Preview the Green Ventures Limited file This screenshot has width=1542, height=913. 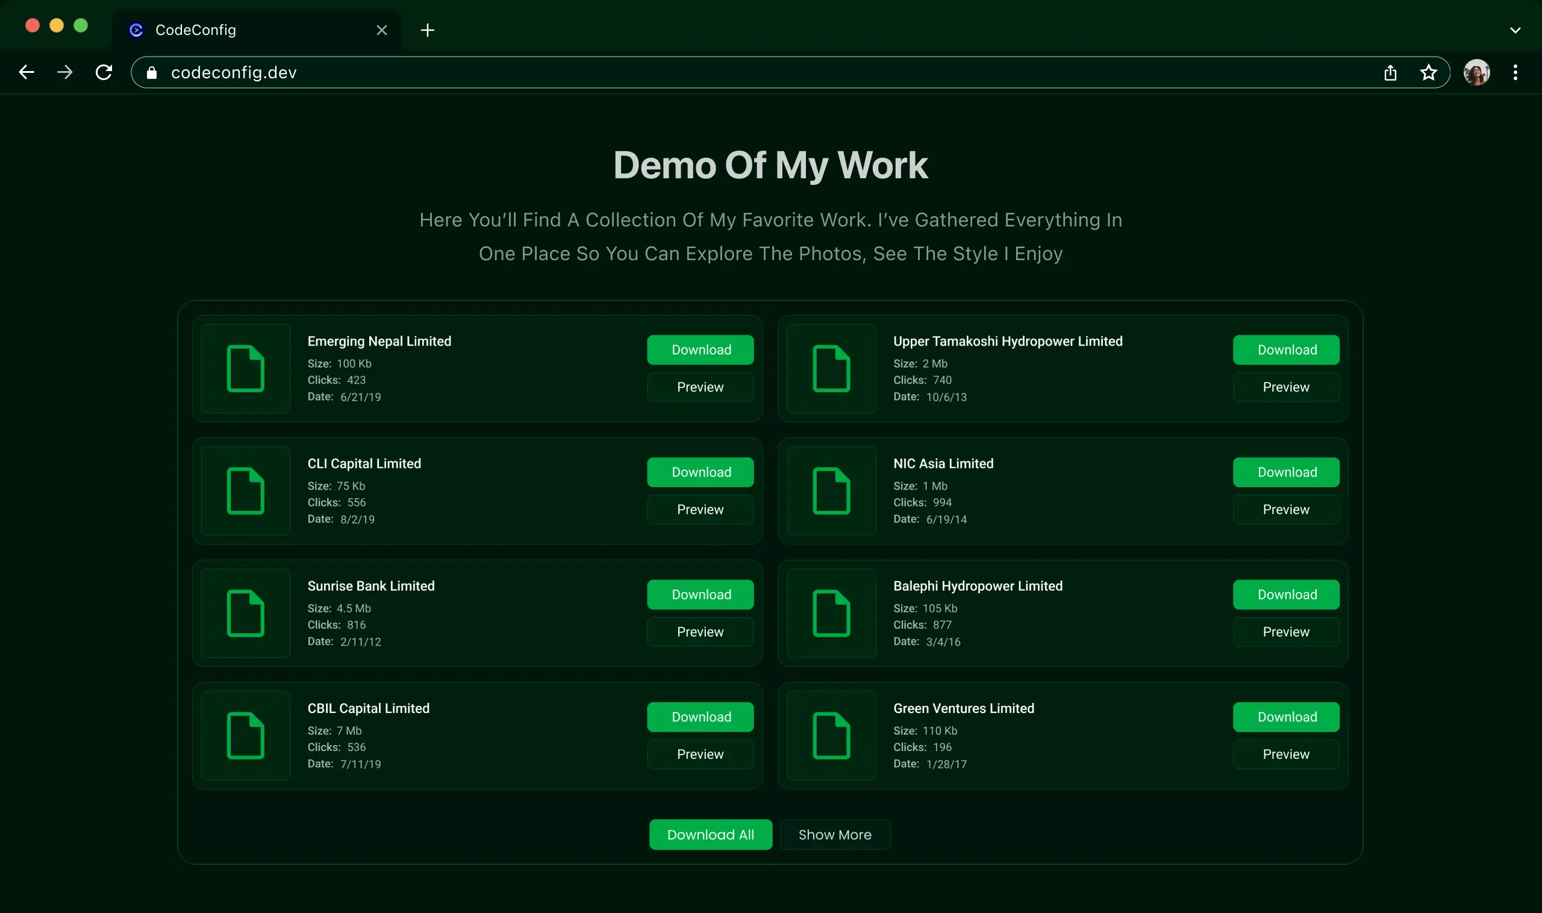1286,754
